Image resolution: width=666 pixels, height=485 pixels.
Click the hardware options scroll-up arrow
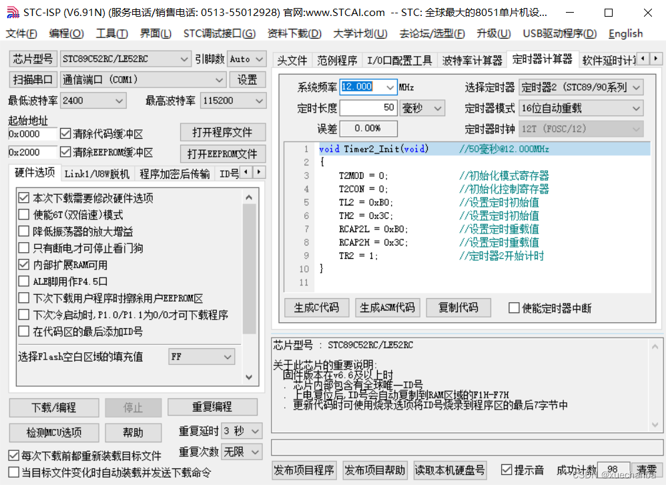coord(249,197)
